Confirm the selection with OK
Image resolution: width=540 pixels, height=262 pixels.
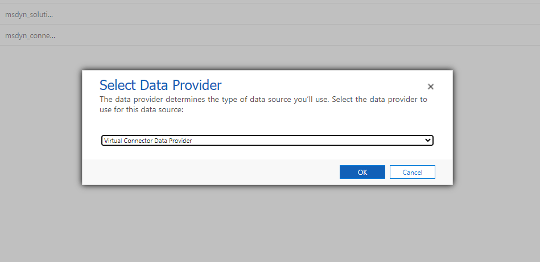click(362, 173)
